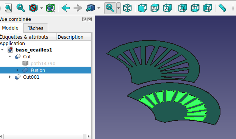This screenshot has width=236, height=139.
Task: Open linked object dropdown arrow
Action: tap(99, 8)
